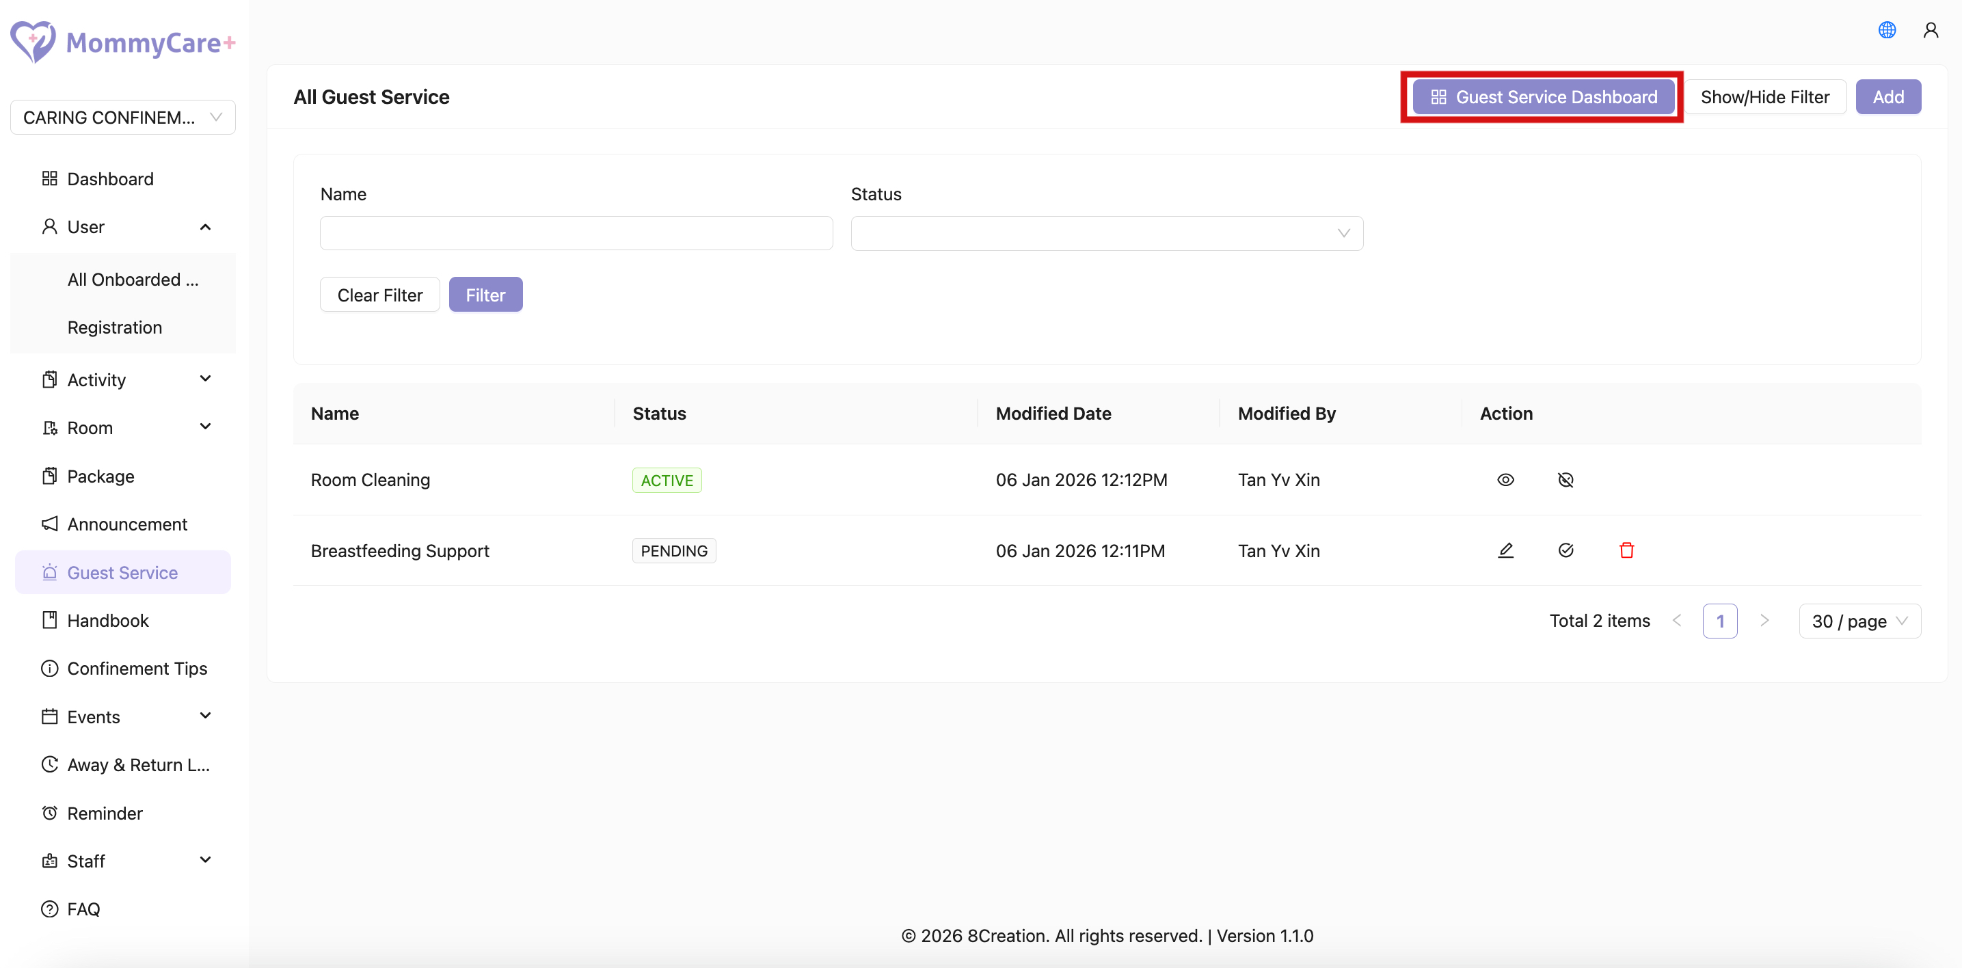Click the Handbook sidebar icon
Screen dimensions: 1962x968
point(49,620)
